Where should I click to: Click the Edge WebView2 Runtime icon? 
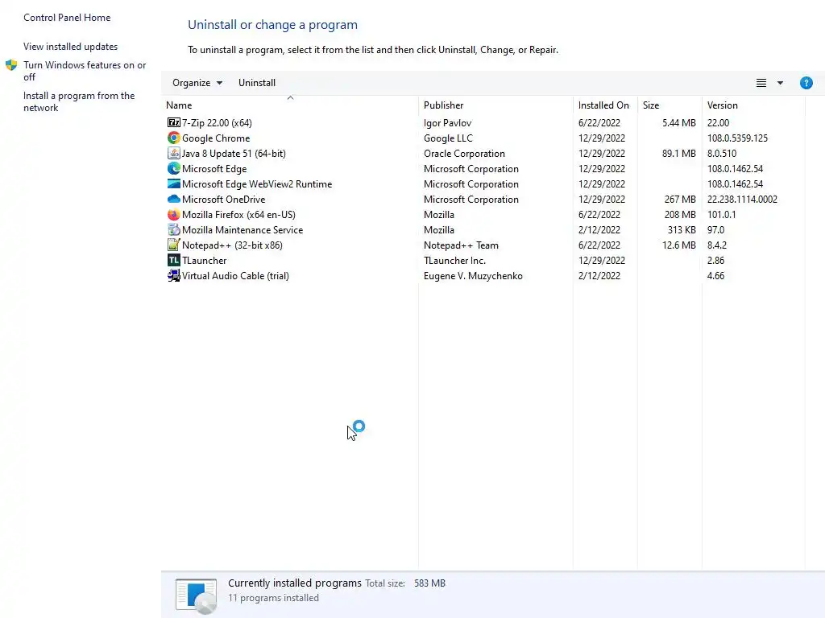174,183
